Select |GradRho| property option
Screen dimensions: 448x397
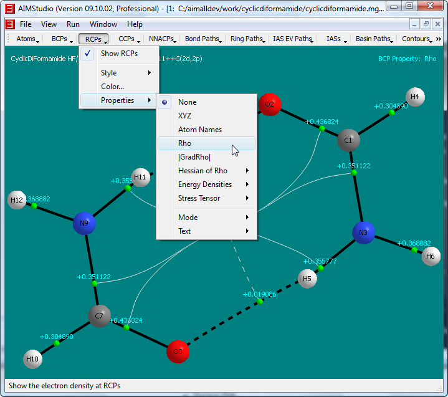click(x=194, y=157)
